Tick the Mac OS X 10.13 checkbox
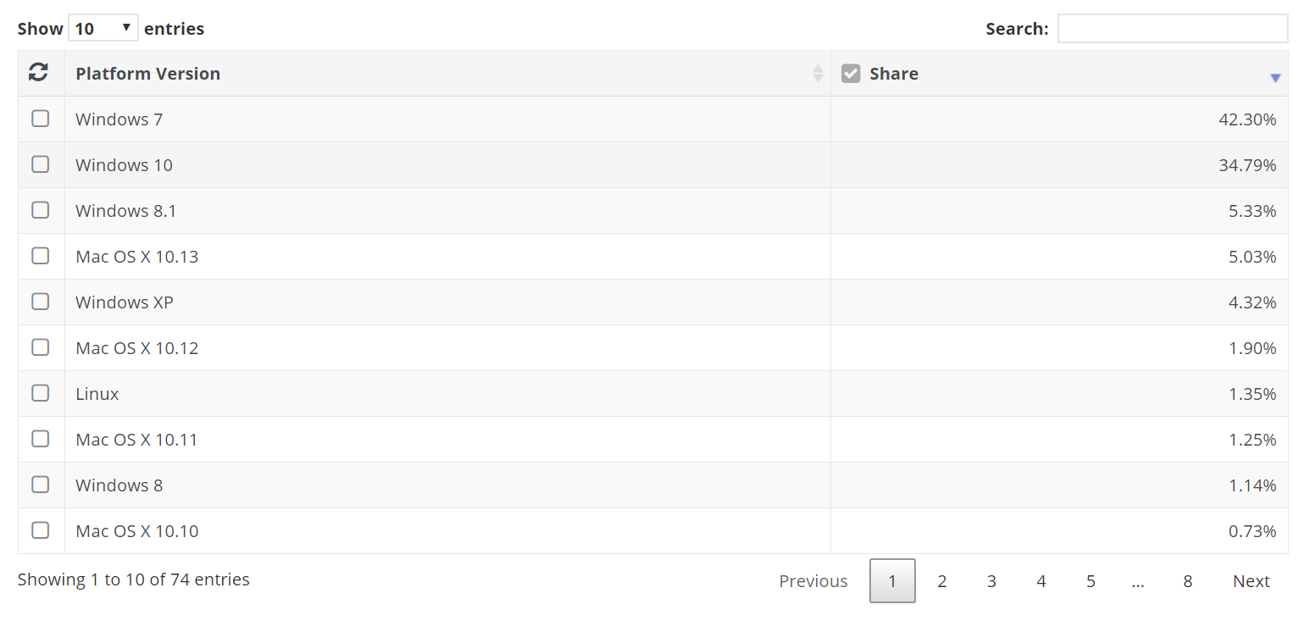1315x621 pixels. click(x=40, y=256)
